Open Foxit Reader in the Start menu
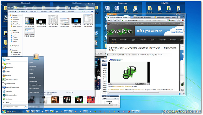The image size is (203, 115). [15, 67]
